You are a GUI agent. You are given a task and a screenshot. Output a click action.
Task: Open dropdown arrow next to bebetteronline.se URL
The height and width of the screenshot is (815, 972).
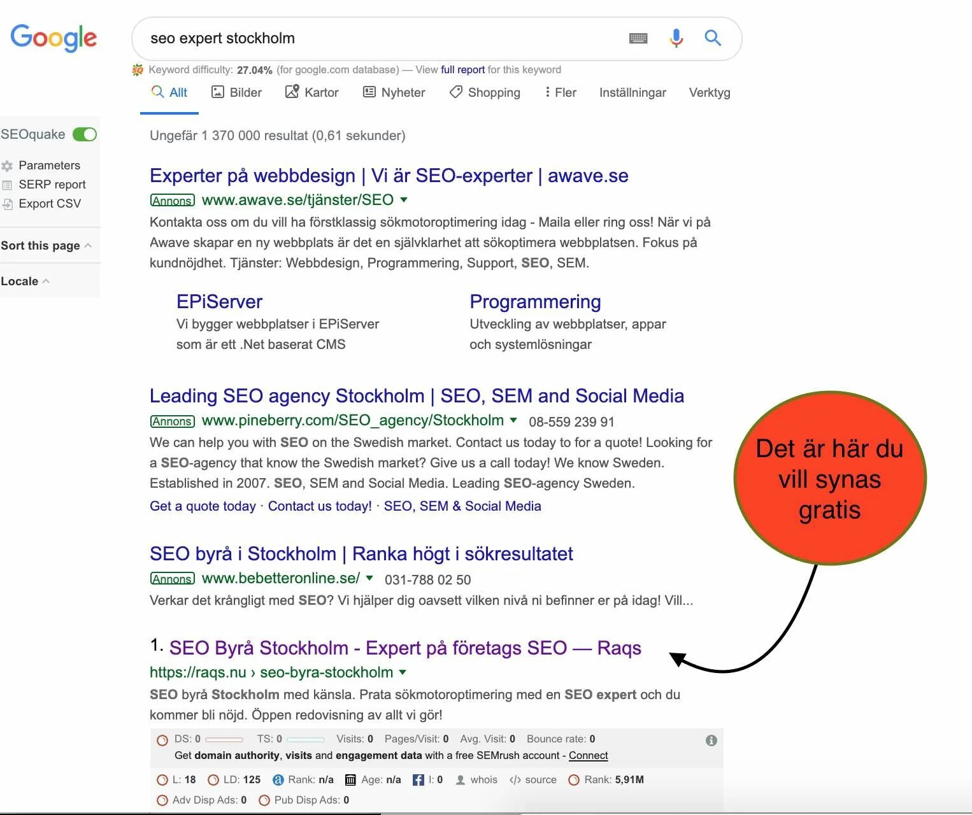[x=369, y=578]
